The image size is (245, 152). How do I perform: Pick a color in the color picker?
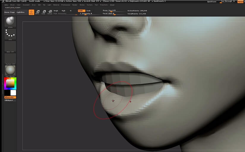(10, 84)
